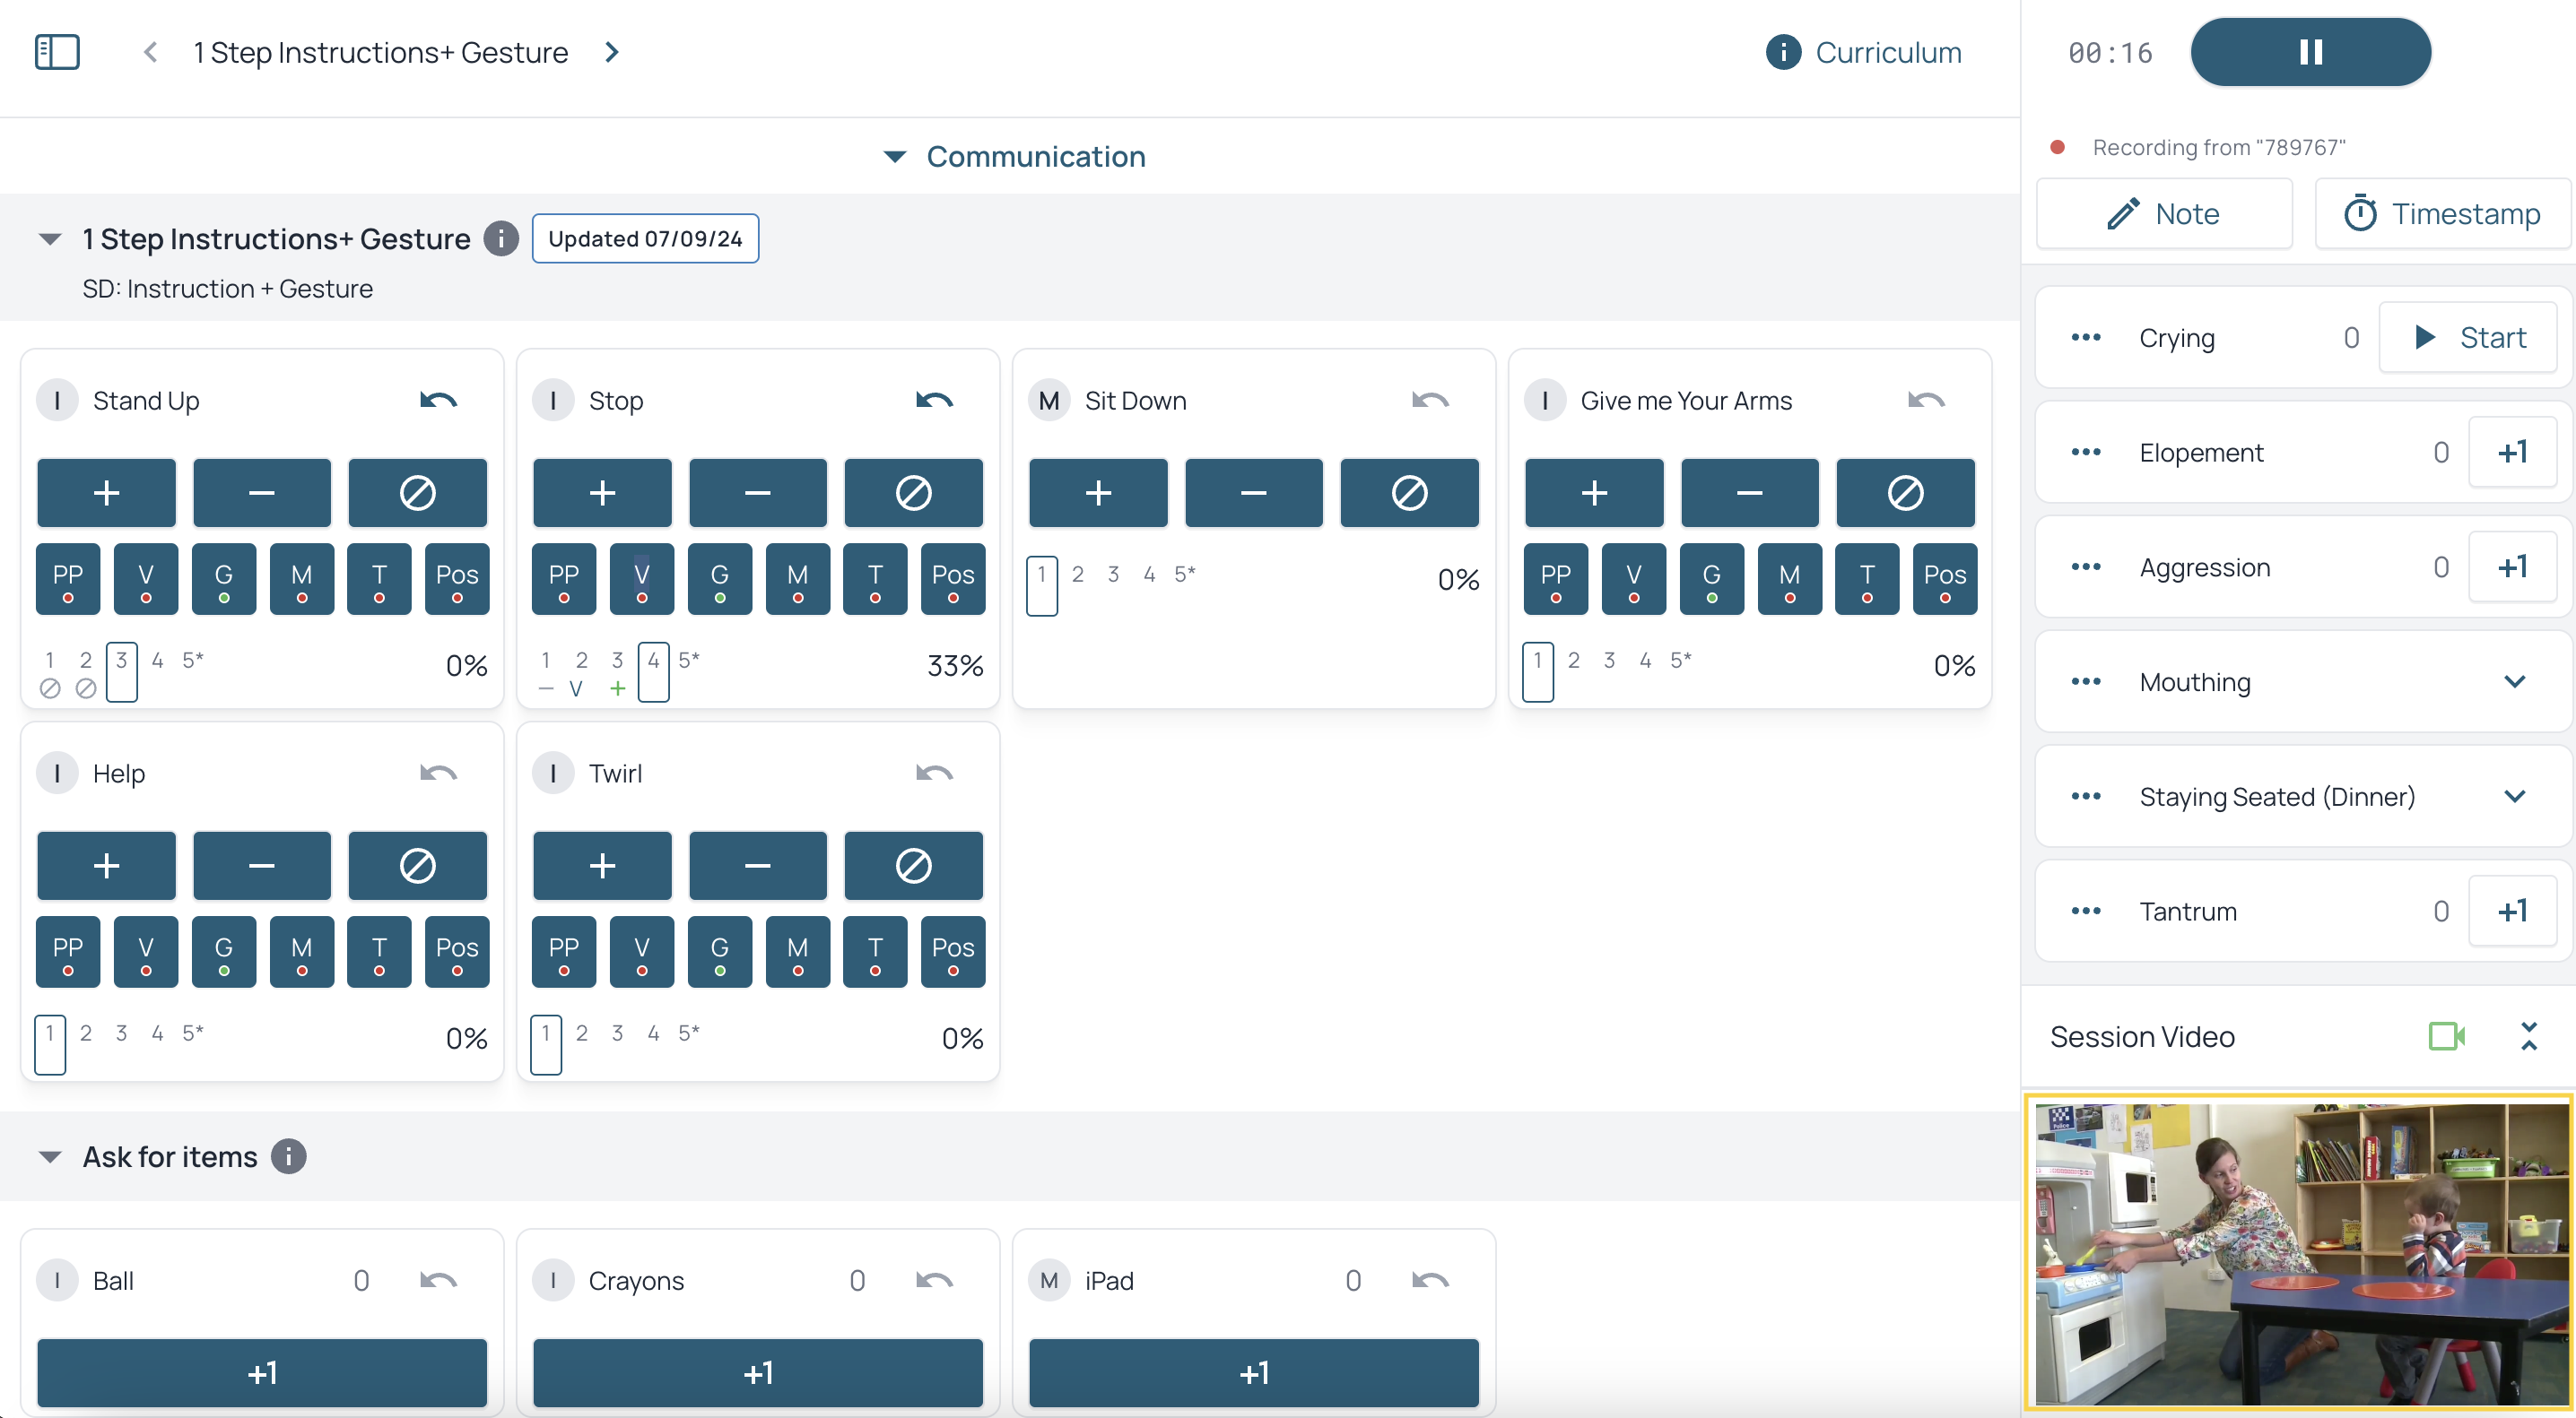Screen dimensions: 2576x1418
Task: Record correct (+) for Stop
Action: pos(602,493)
